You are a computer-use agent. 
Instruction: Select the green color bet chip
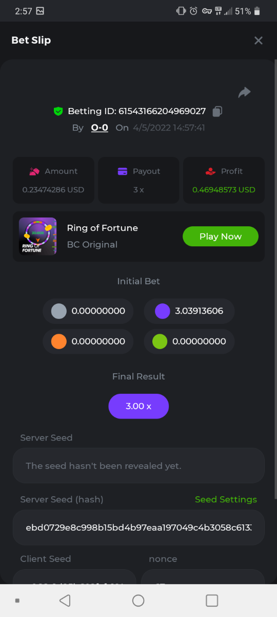tap(189, 341)
